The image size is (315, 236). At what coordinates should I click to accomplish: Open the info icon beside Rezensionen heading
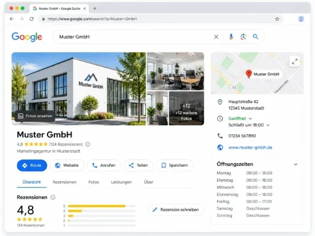[x=53, y=197]
